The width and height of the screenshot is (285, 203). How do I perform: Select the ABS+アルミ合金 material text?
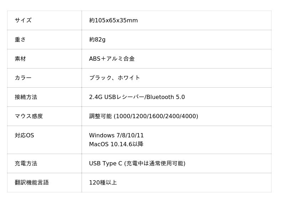[x=112, y=59]
